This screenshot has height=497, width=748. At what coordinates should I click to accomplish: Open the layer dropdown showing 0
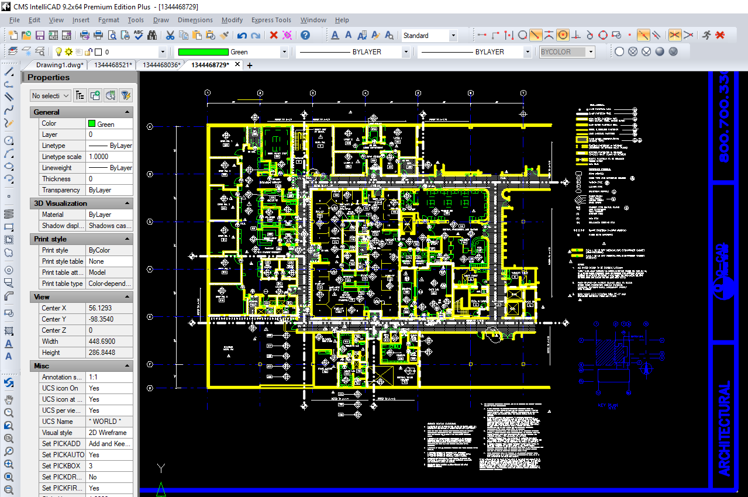pos(163,52)
